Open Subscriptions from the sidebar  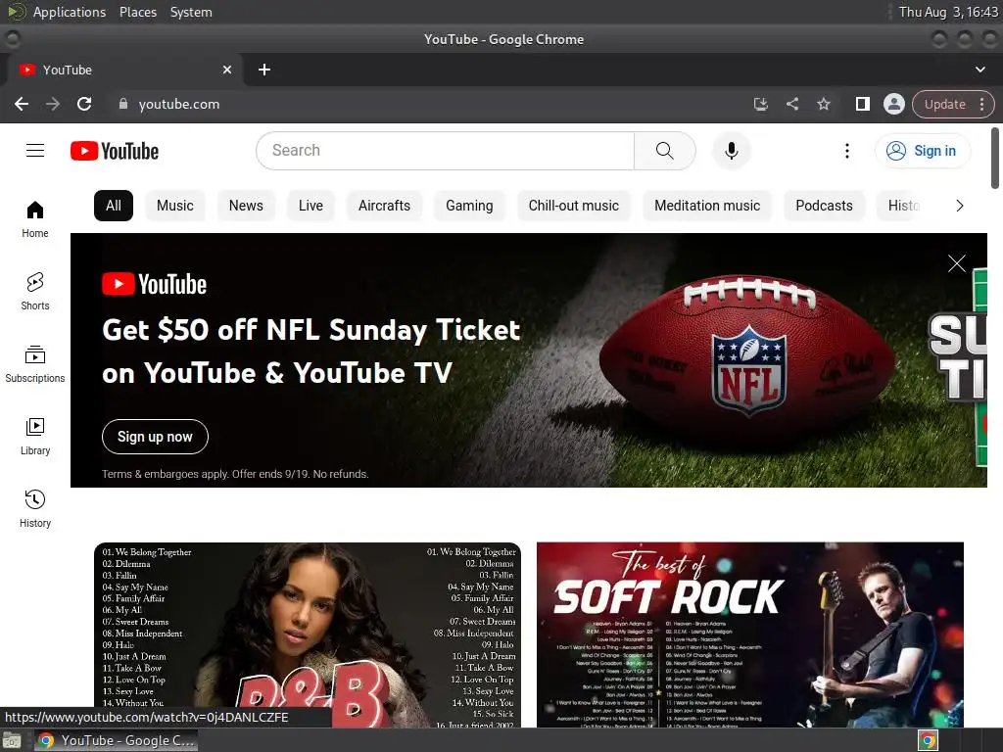pyautogui.click(x=35, y=364)
